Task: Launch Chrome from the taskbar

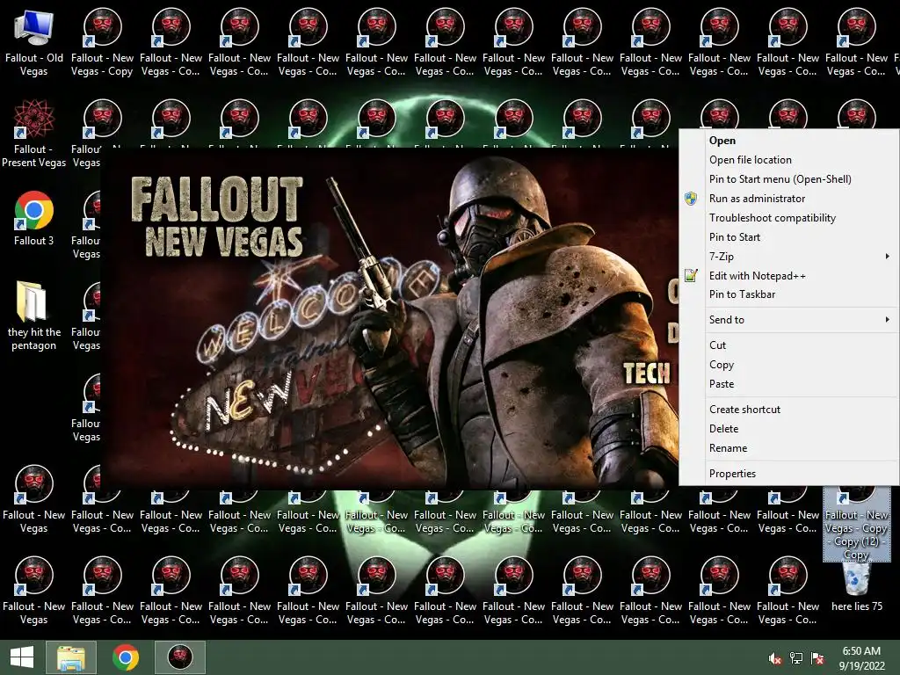Action: [x=126, y=657]
